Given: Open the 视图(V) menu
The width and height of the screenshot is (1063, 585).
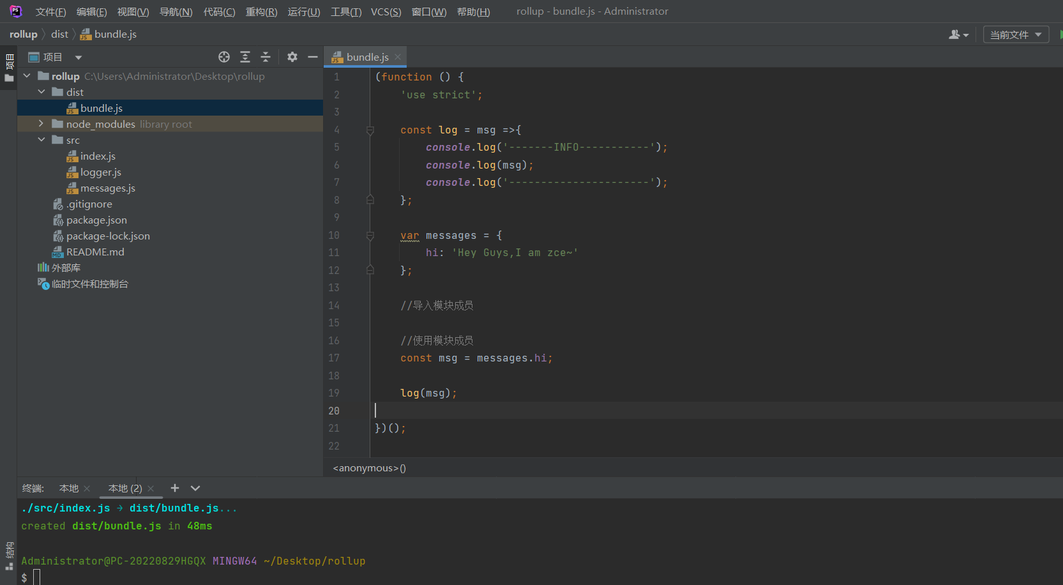Looking at the screenshot, I should pyautogui.click(x=133, y=11).
